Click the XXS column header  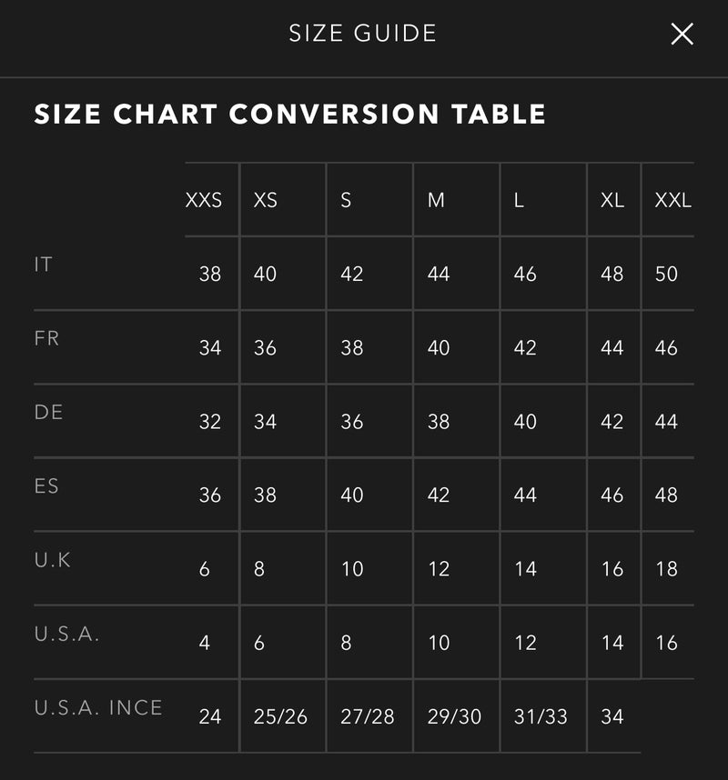click(x=204, y=200)
